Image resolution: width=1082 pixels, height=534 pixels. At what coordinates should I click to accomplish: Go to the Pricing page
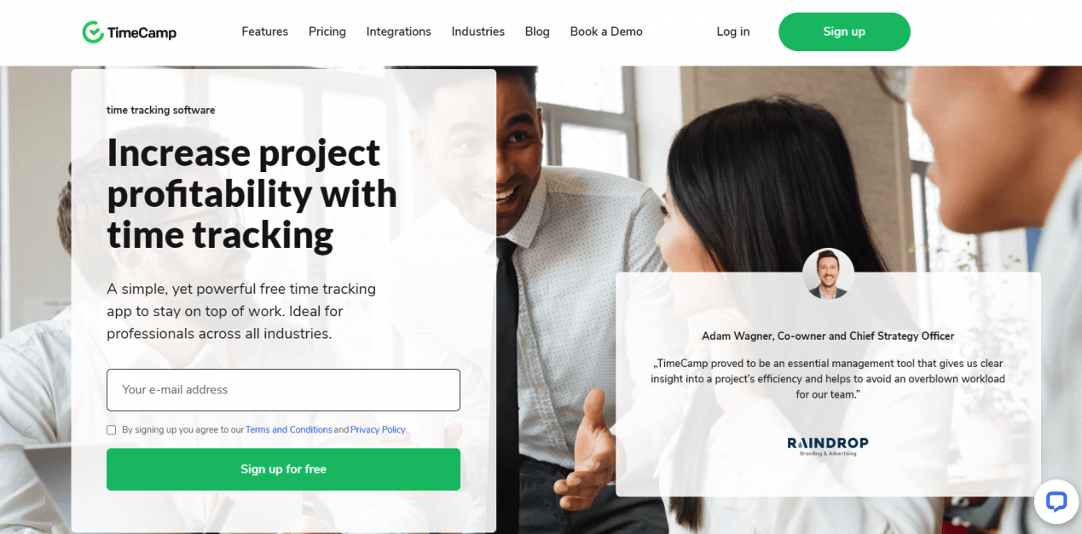[327, 32]
